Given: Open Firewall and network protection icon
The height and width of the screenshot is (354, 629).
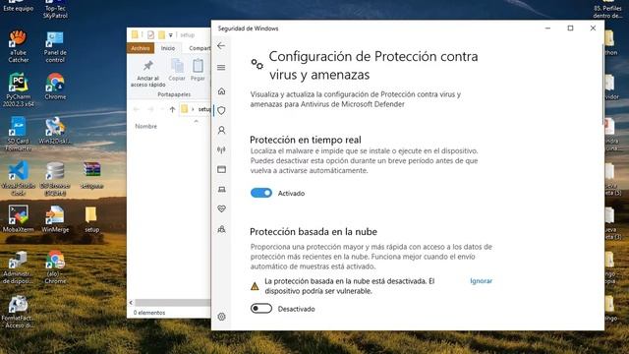Looking at the screenshot, I should pos(221,149).
